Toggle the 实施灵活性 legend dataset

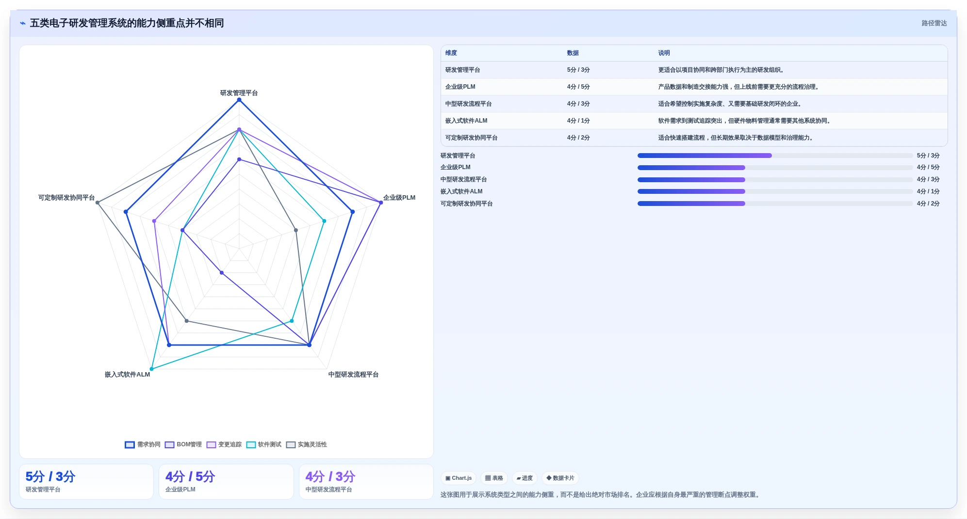306,444
